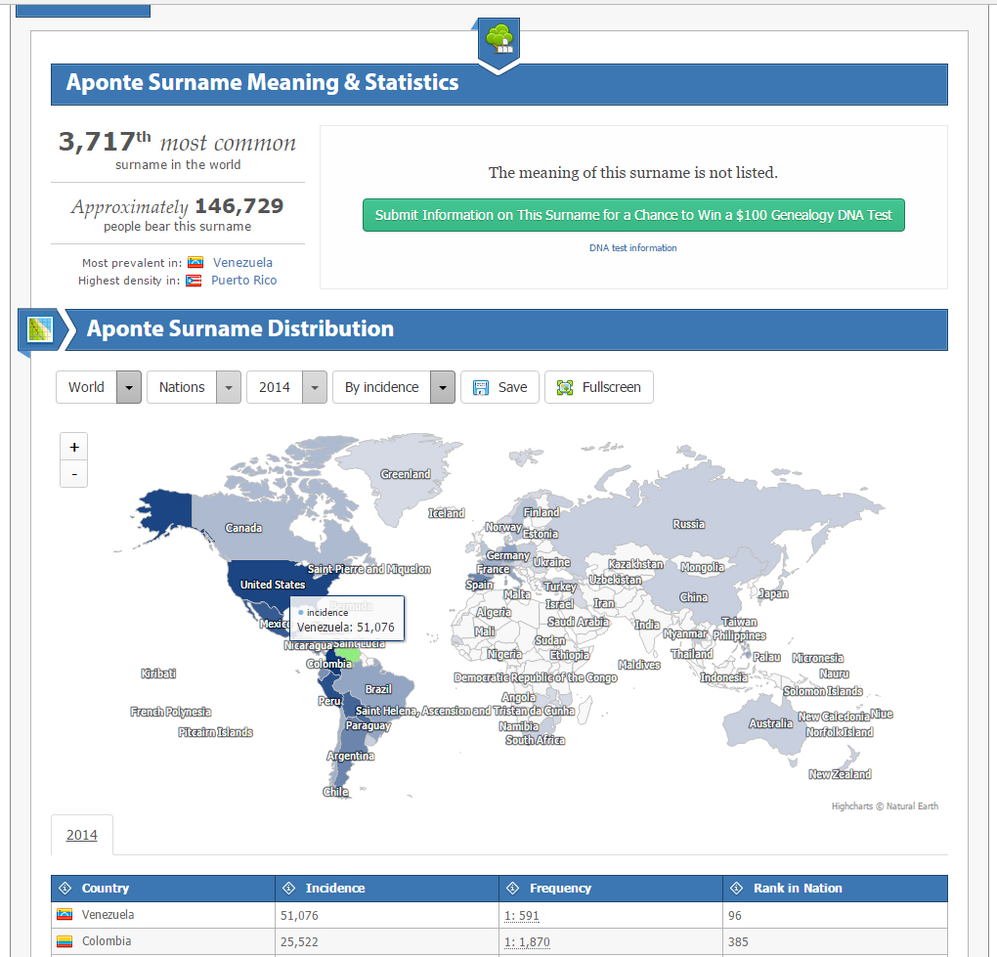997x957 pixels.
Task: Click United States on the map
Action: click(x=273, y=585)
